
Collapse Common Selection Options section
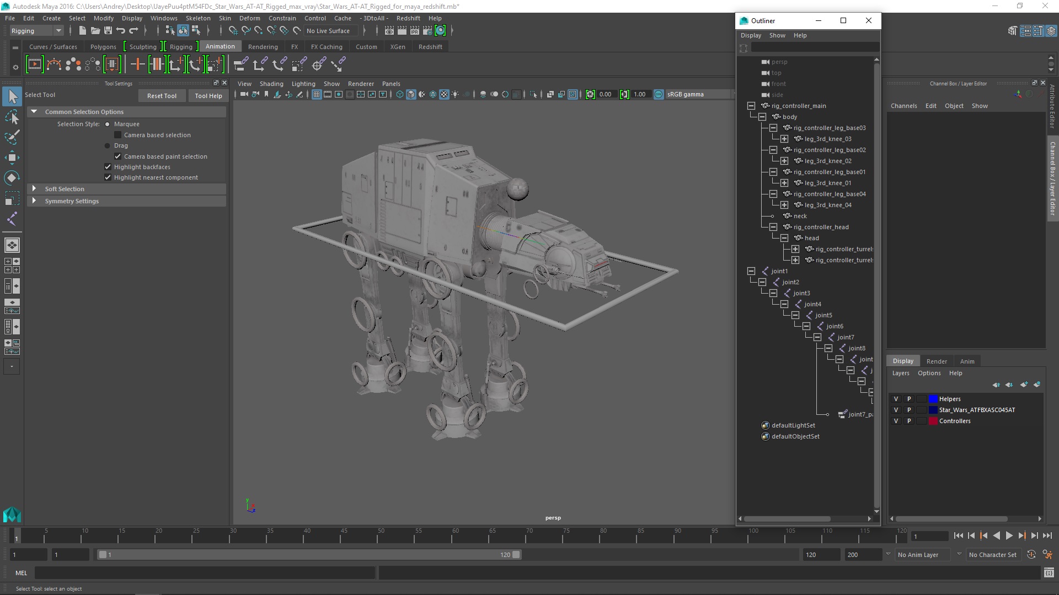(x=34, y=112)
